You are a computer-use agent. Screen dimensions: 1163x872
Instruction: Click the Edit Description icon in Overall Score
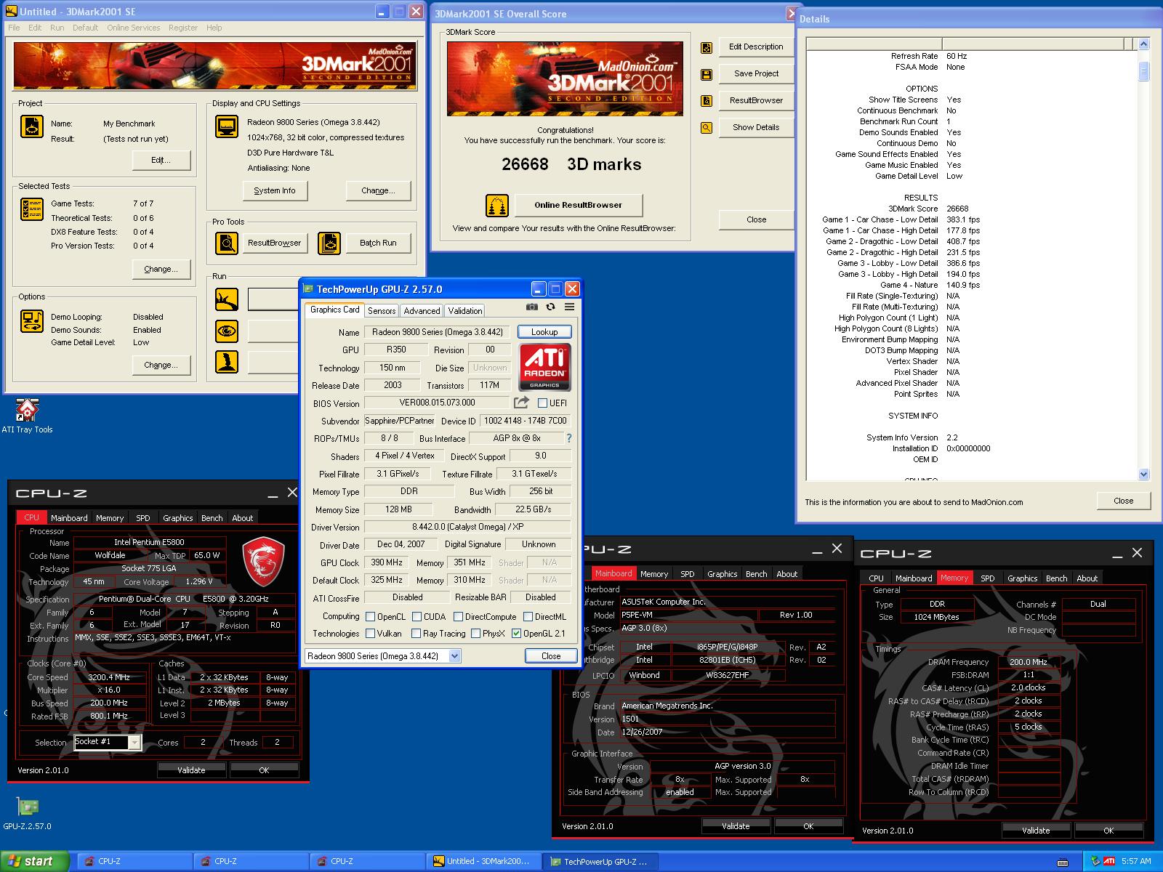click(x=706, y=48)
